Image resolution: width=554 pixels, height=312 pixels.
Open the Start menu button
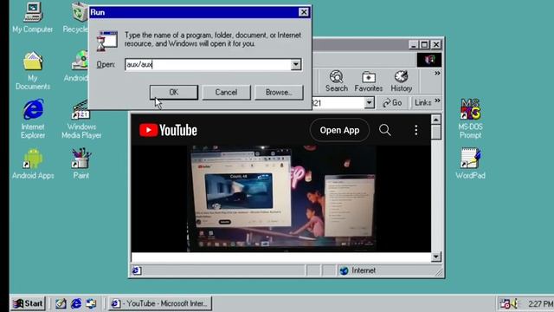28,303
